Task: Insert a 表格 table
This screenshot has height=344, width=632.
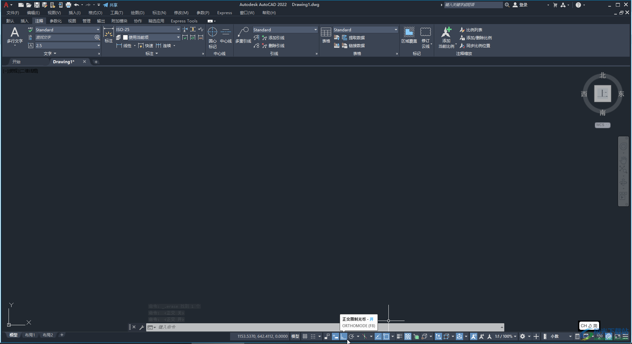Action: [x=326, y=35]
